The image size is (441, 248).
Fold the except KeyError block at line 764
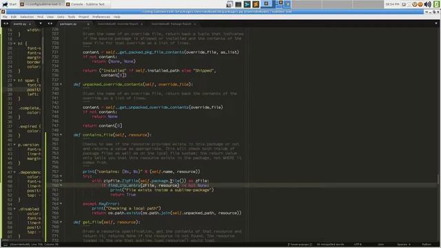[x=61, y=204]
